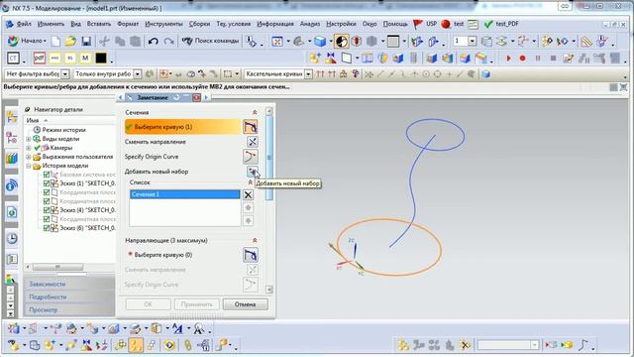Click the pdf export icon
Viewport: 634px width, 357px height.
(40, 58)
